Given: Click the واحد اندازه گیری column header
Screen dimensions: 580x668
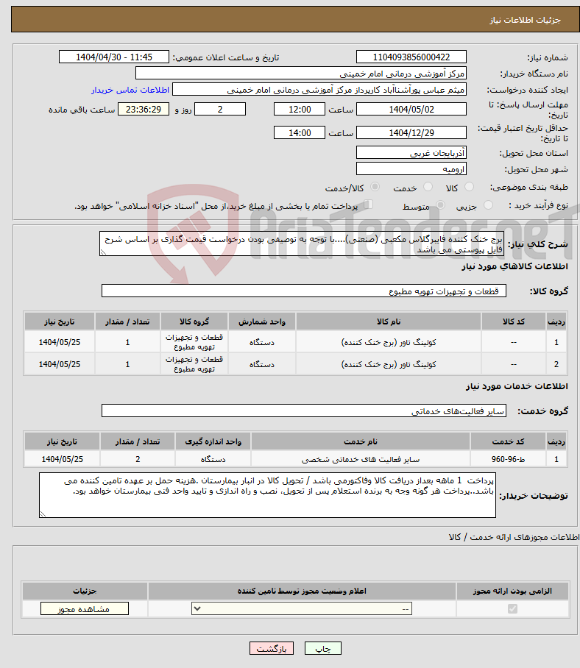Looking at the screenshot, I should point(213,441).
